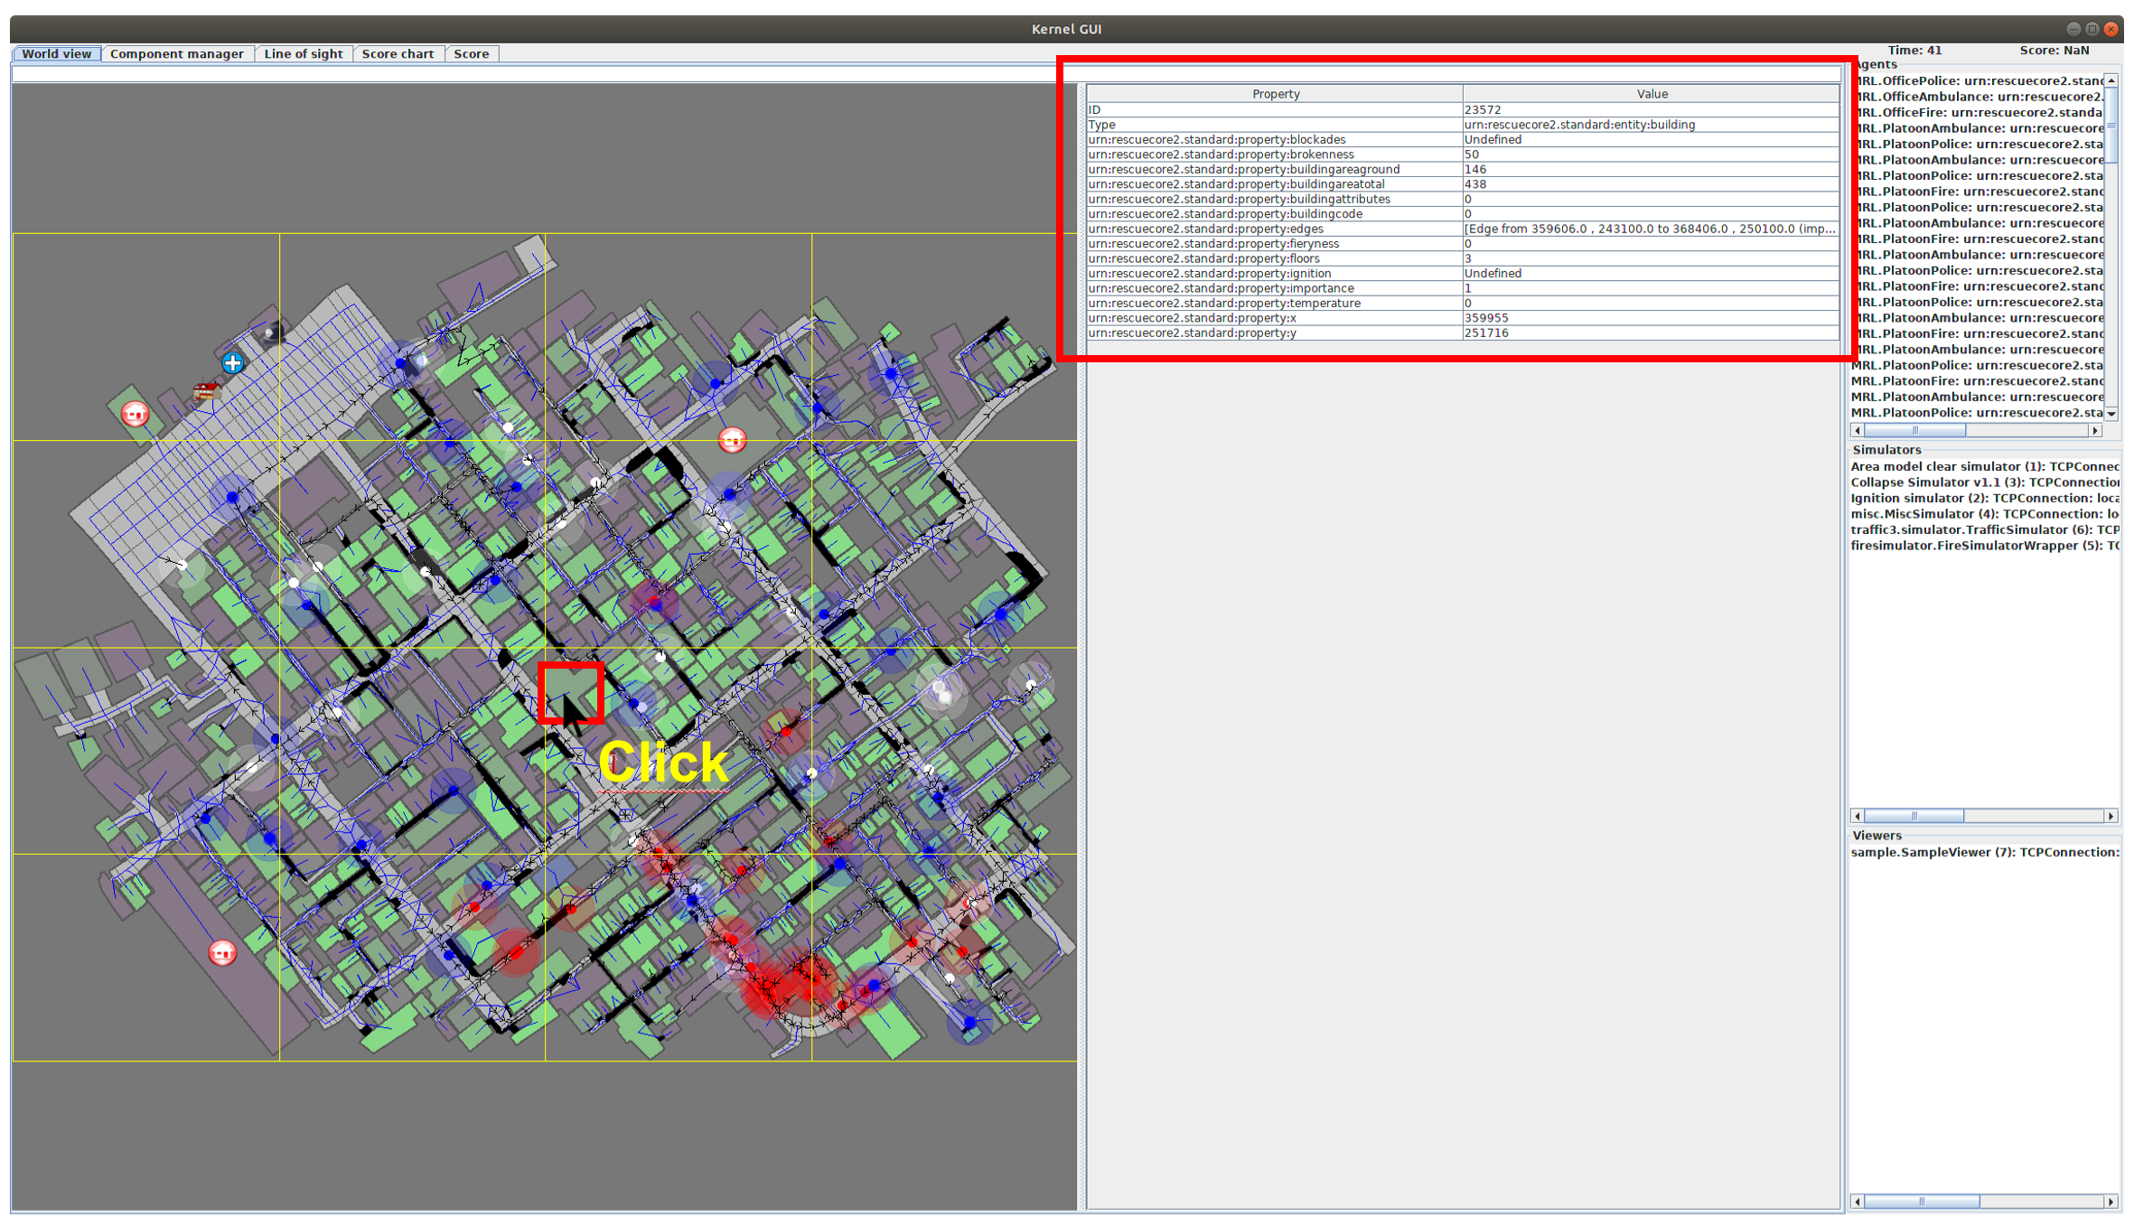Open the Component manager tab
2134x1227 pixels.
point(177,54)
